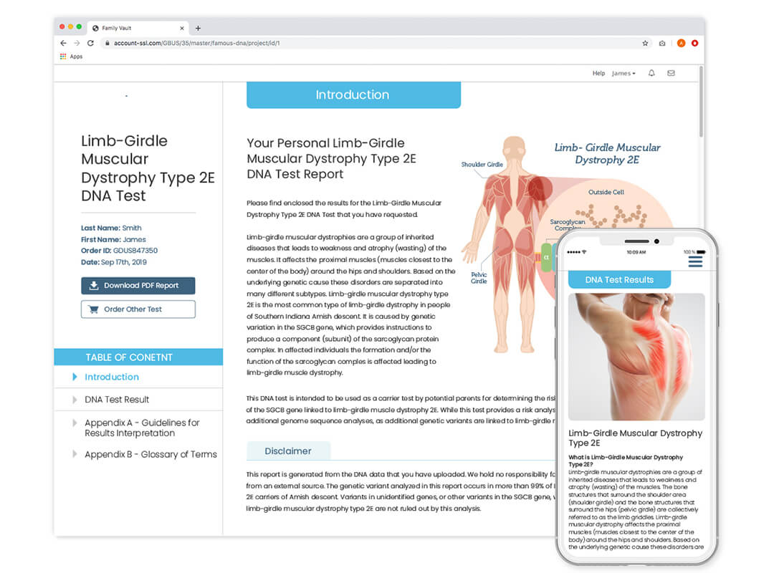Click the orange profile avatar icon
The height and width of the screenshot is (573, 774).
pos(681,43)
